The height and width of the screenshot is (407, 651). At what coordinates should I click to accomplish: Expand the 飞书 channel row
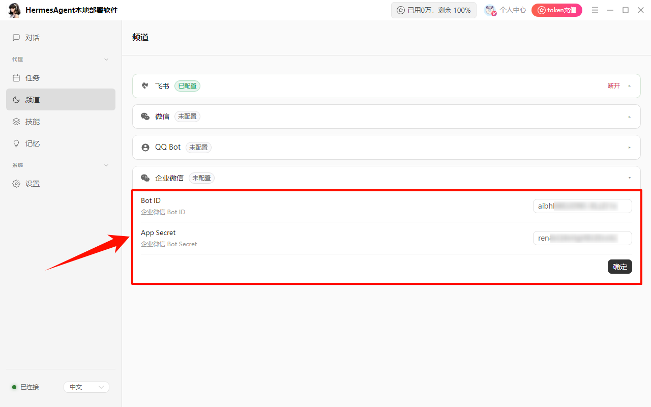click(x=630, y=86)
